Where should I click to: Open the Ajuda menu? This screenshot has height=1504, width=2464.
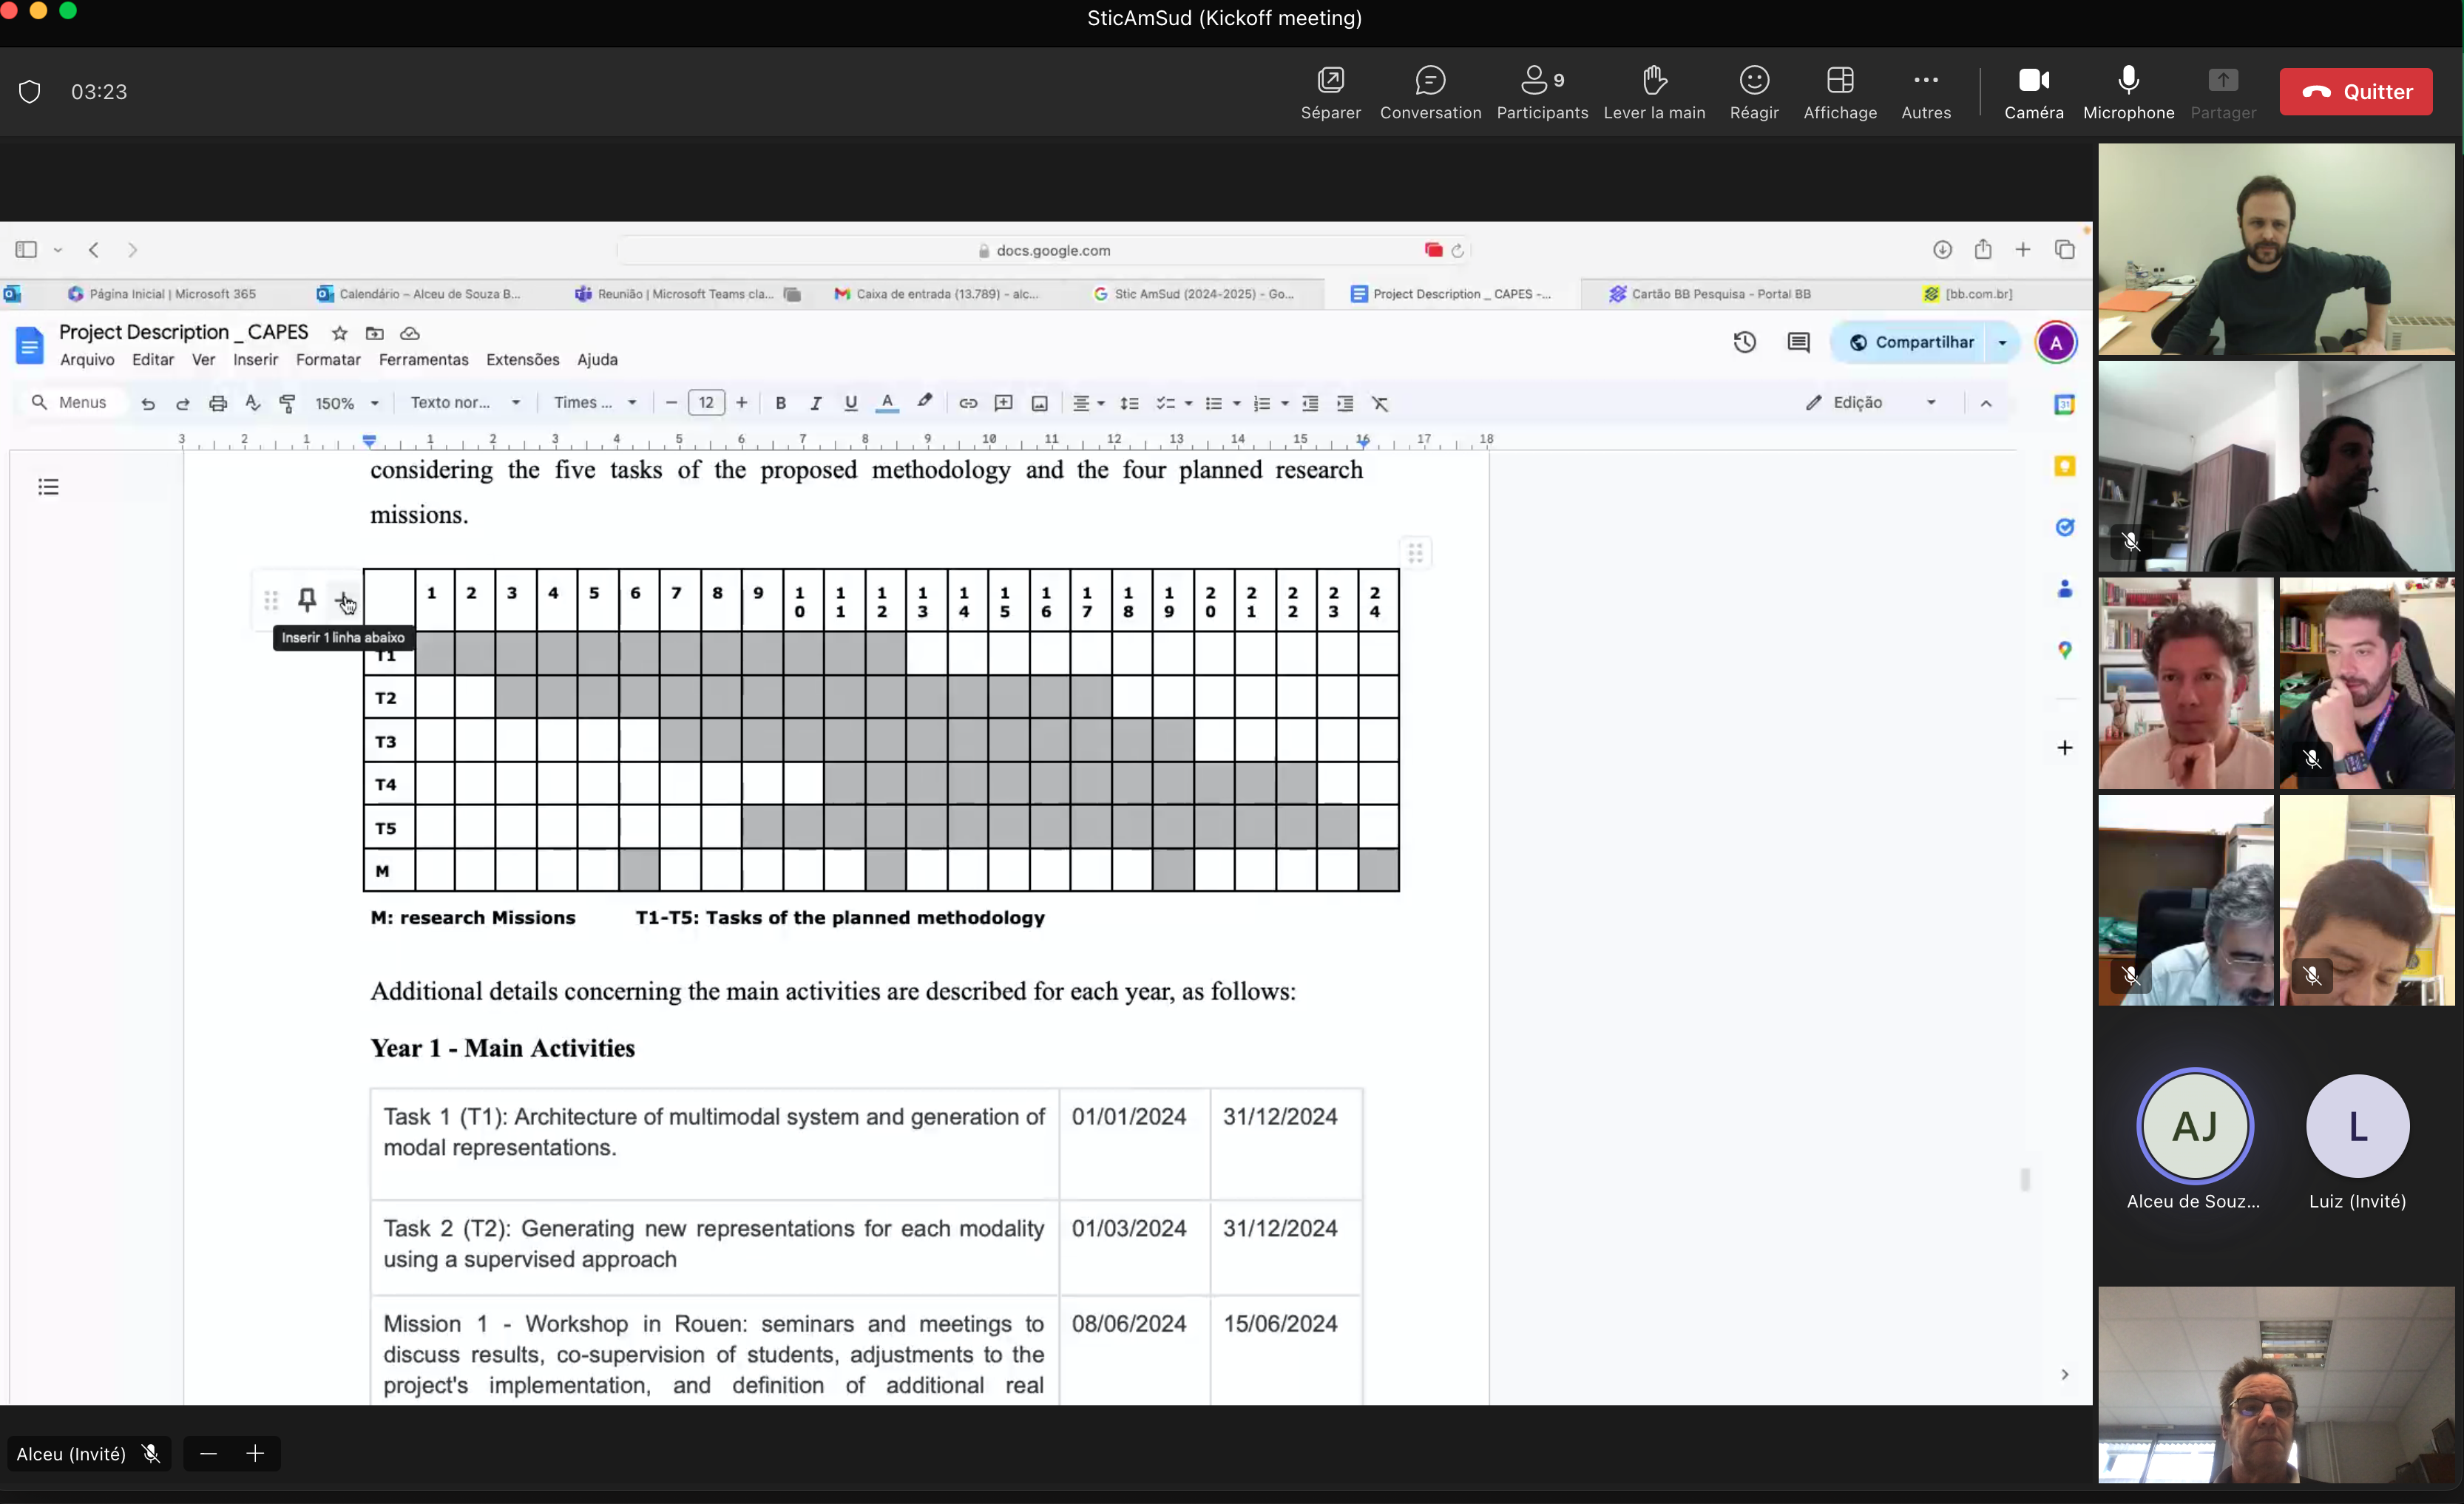(x=597, y=360)
